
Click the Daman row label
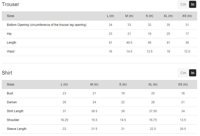(x=12, y=102)
